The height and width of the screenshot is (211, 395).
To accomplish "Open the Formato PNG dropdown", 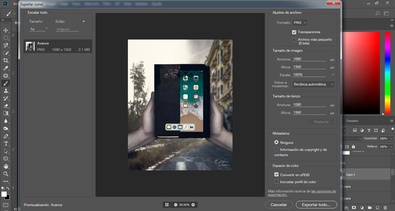I will (x=300, y=23).
